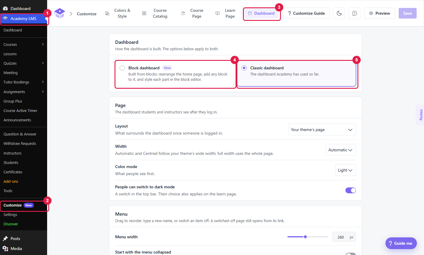This screenshot has width=424, height=255.
Task: Switch to the Course Page tab
Action: (192, 13)
